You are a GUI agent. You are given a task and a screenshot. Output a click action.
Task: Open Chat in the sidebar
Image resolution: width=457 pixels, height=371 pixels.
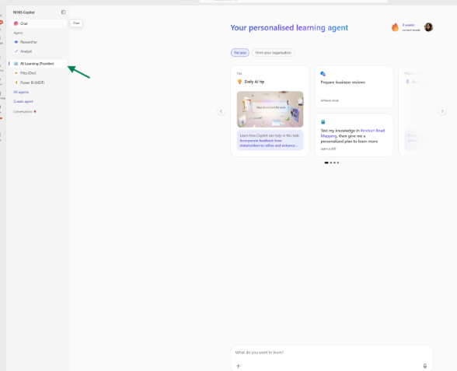[38, 23]
